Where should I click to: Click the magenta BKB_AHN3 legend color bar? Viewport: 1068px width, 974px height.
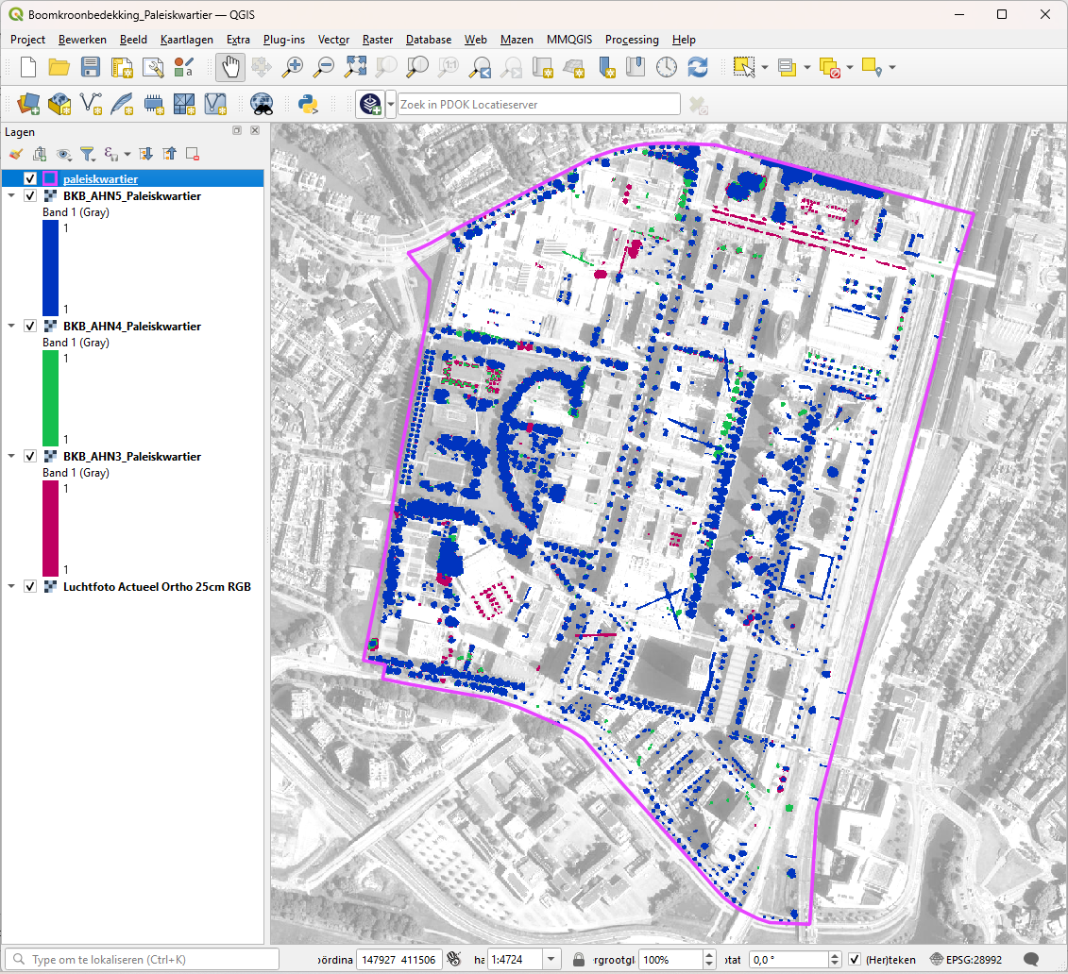pos(50,528)
